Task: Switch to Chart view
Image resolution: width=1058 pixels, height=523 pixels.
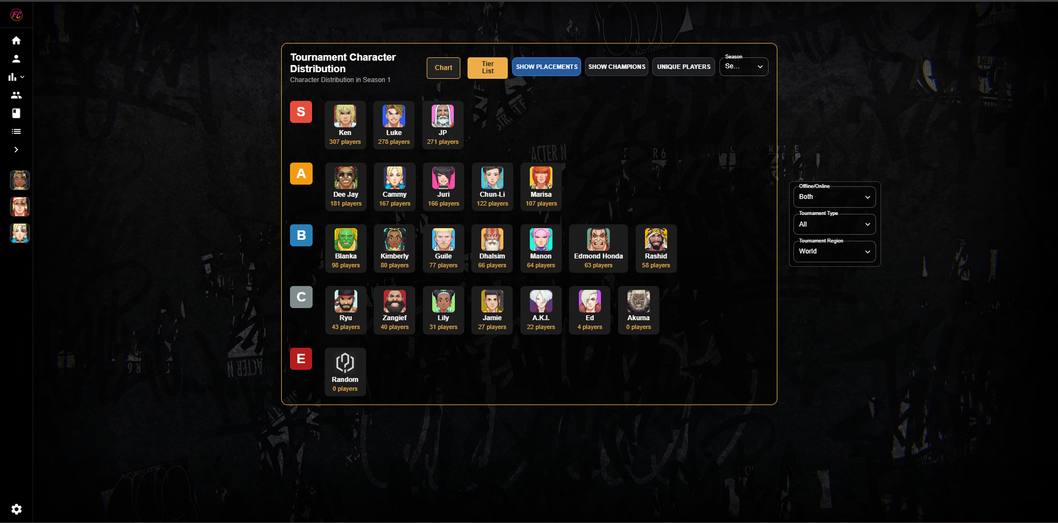Action: click(x=443, y=68)
